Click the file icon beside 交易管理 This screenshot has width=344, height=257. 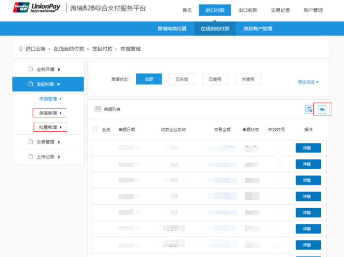coord(30,142)
